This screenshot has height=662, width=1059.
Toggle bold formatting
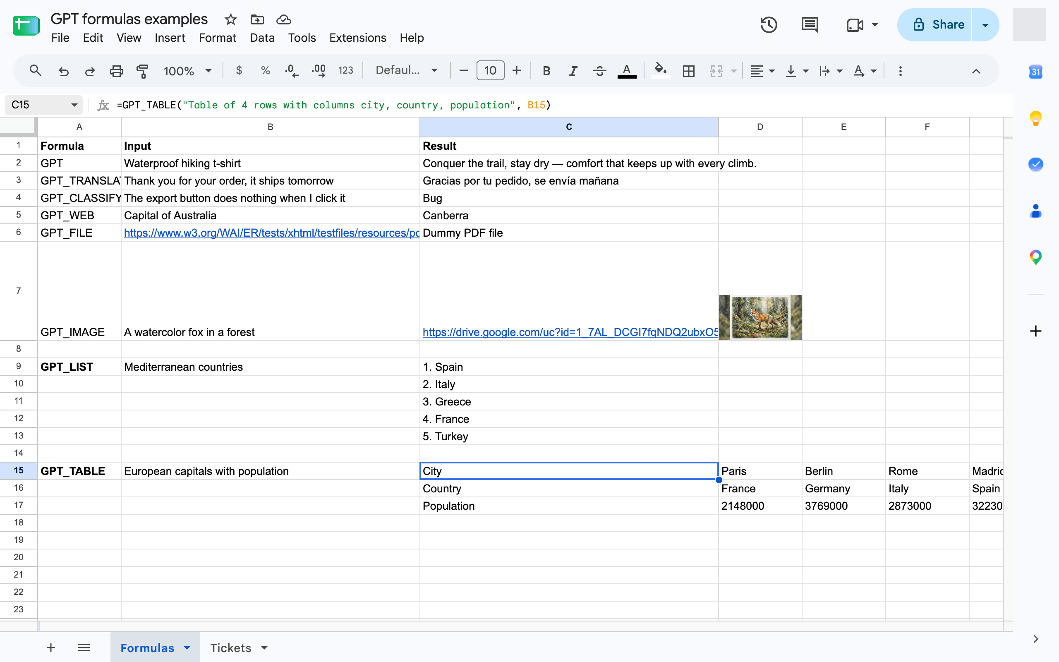(546, 70)
